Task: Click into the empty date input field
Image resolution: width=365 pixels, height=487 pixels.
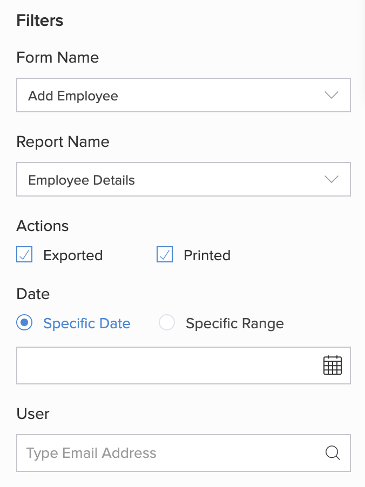Action: [162, 366]
